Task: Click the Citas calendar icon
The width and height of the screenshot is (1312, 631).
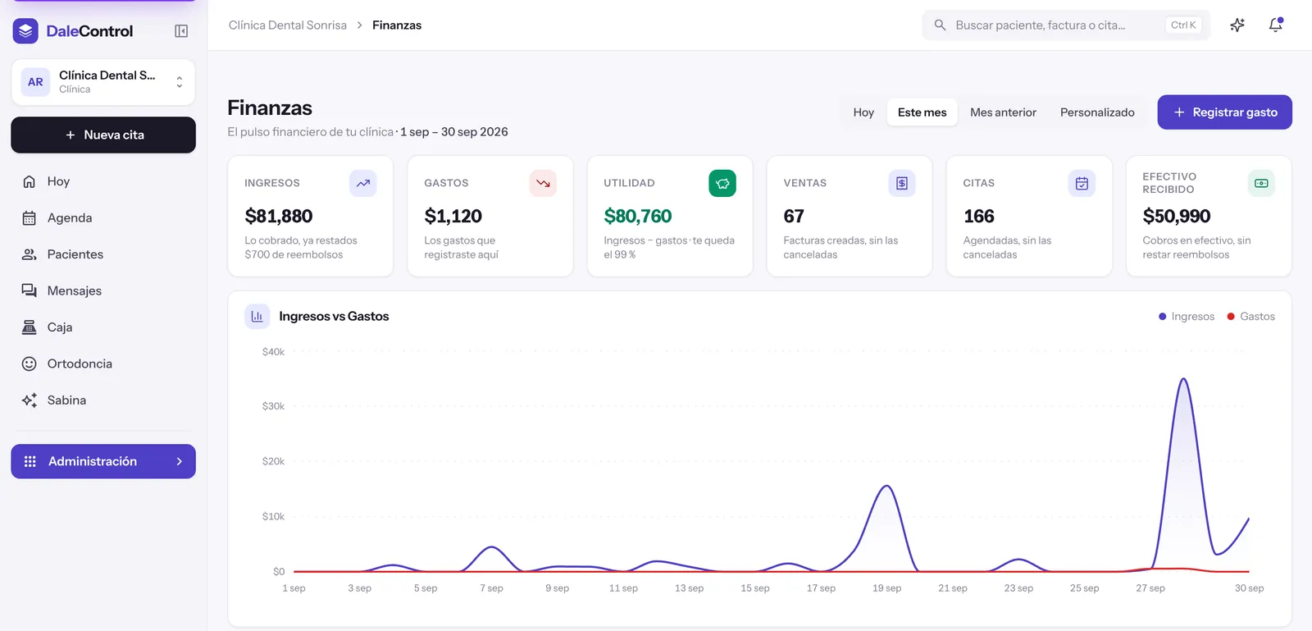Action: click(1082, 183)
